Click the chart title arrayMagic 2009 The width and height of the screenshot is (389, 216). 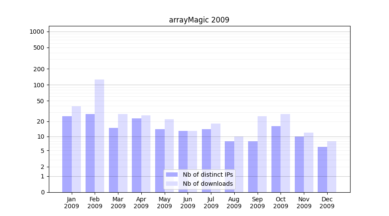(199, 20)
